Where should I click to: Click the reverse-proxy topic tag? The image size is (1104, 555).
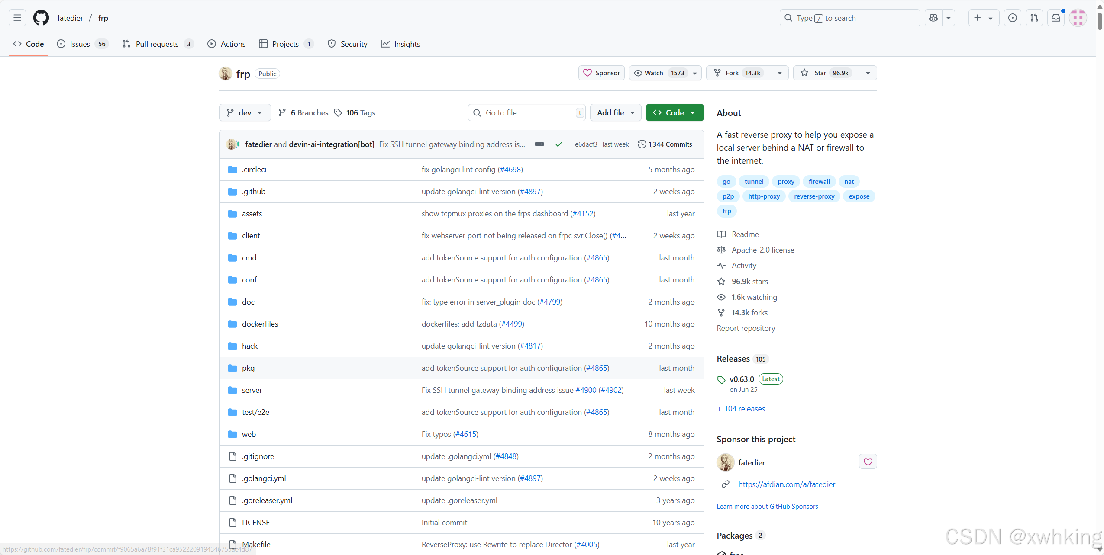pos(814,196)
